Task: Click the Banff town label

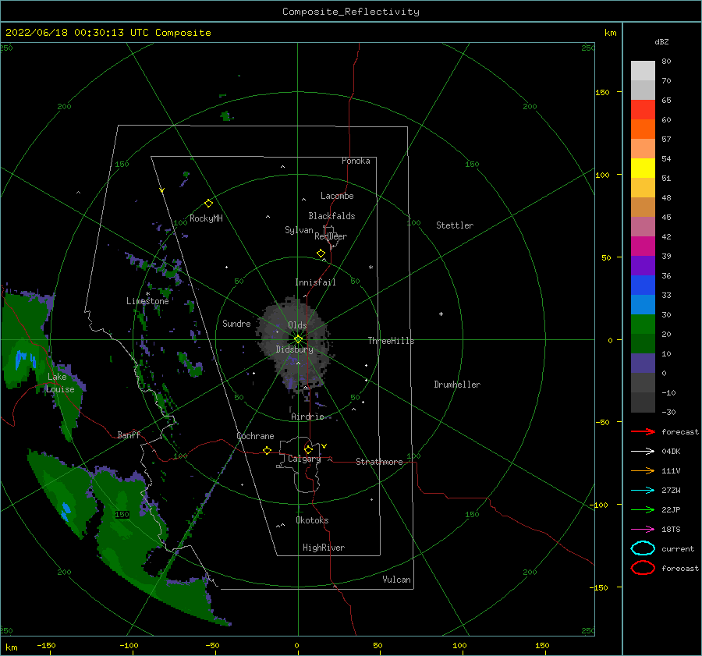Action: [129, 434]
